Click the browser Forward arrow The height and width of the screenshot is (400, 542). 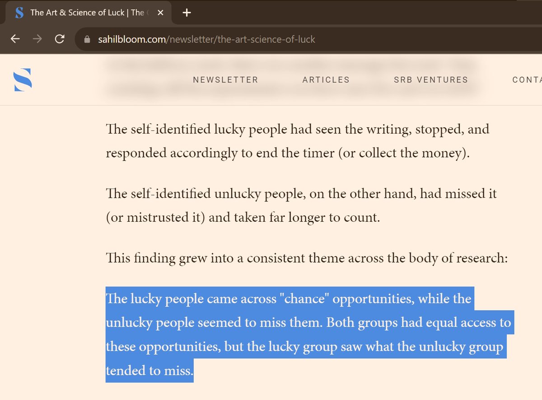(37, 39)
